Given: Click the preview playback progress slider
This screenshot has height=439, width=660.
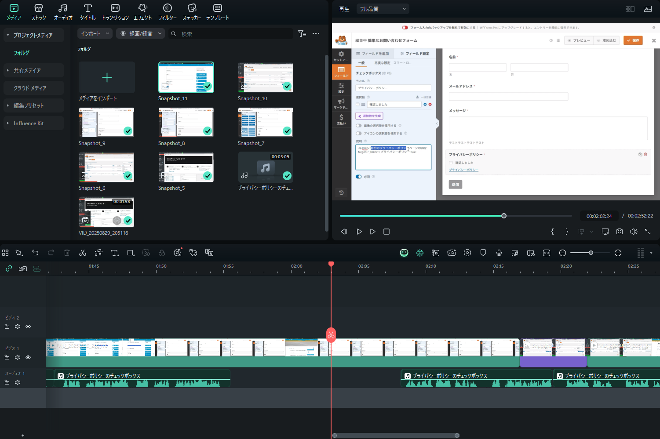Looking at the screenshot, I should (x=456, y=216).
